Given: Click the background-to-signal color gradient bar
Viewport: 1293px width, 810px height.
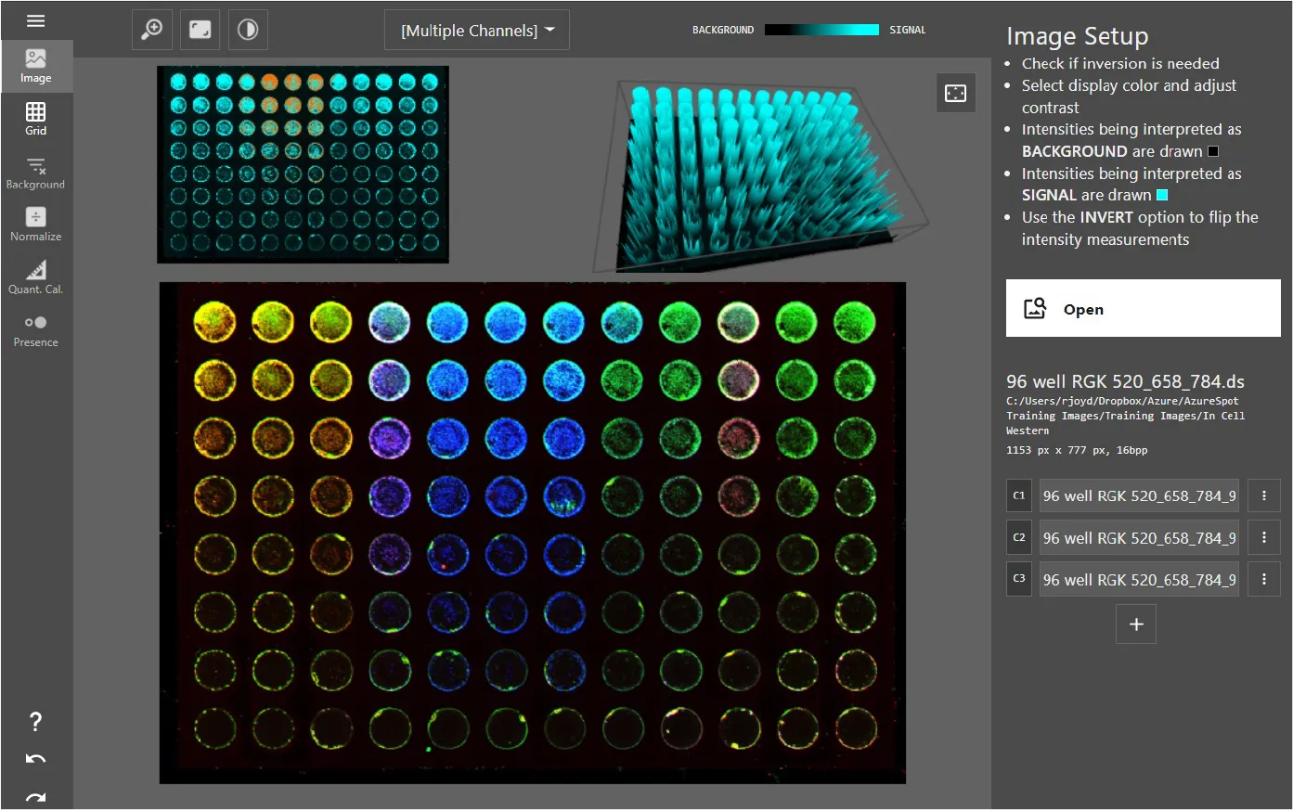Looking at the screenshot, I should (821, 30).
